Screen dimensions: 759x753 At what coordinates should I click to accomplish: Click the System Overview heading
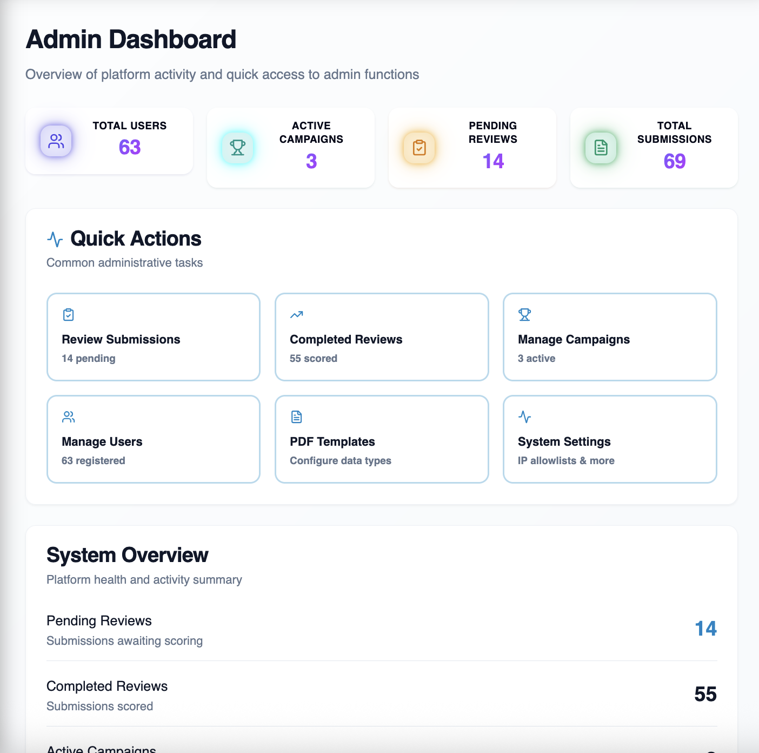[128, 555]
